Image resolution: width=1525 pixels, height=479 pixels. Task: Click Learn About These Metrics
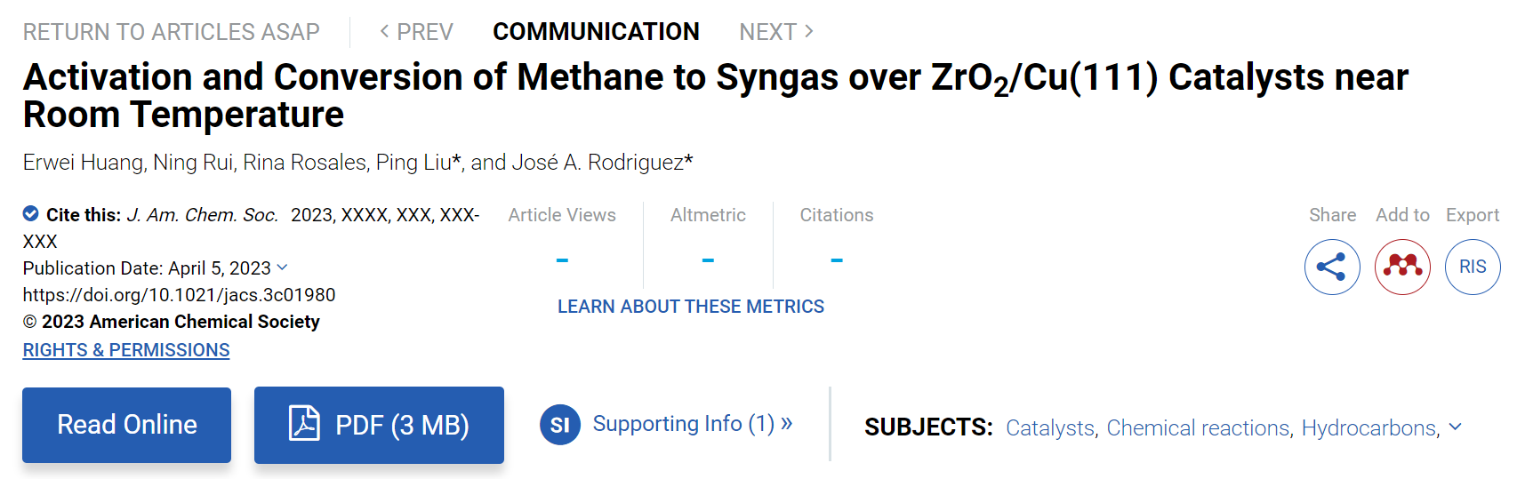click(691, 307)
